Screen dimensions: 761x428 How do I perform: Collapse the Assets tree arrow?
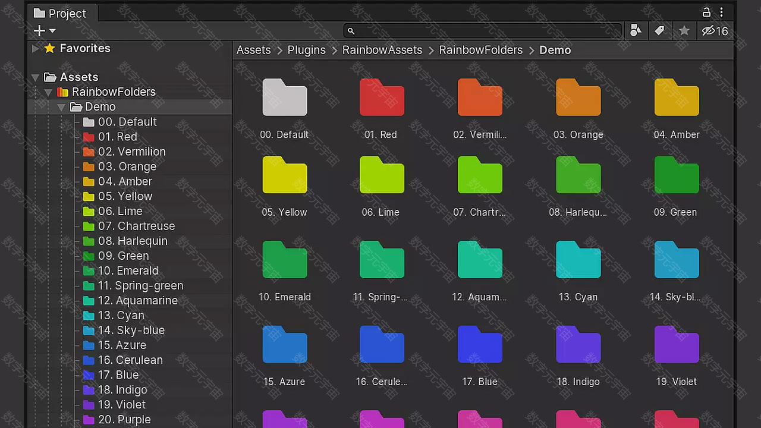[x=36, y=77]
